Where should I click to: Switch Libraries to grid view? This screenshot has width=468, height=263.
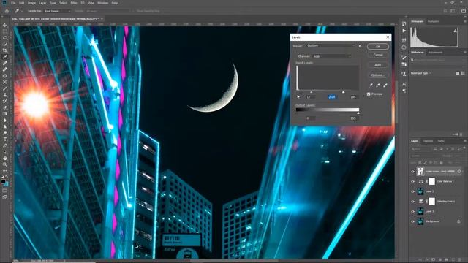coord(458,73)
